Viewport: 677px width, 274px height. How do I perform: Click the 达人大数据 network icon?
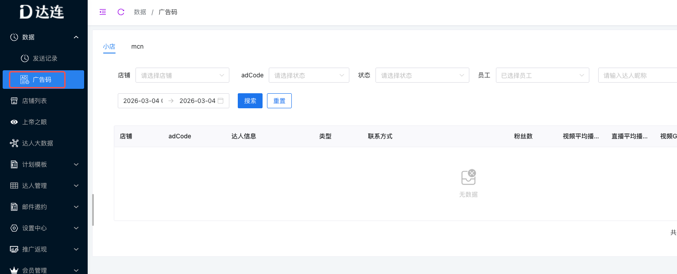pos(14,143)
